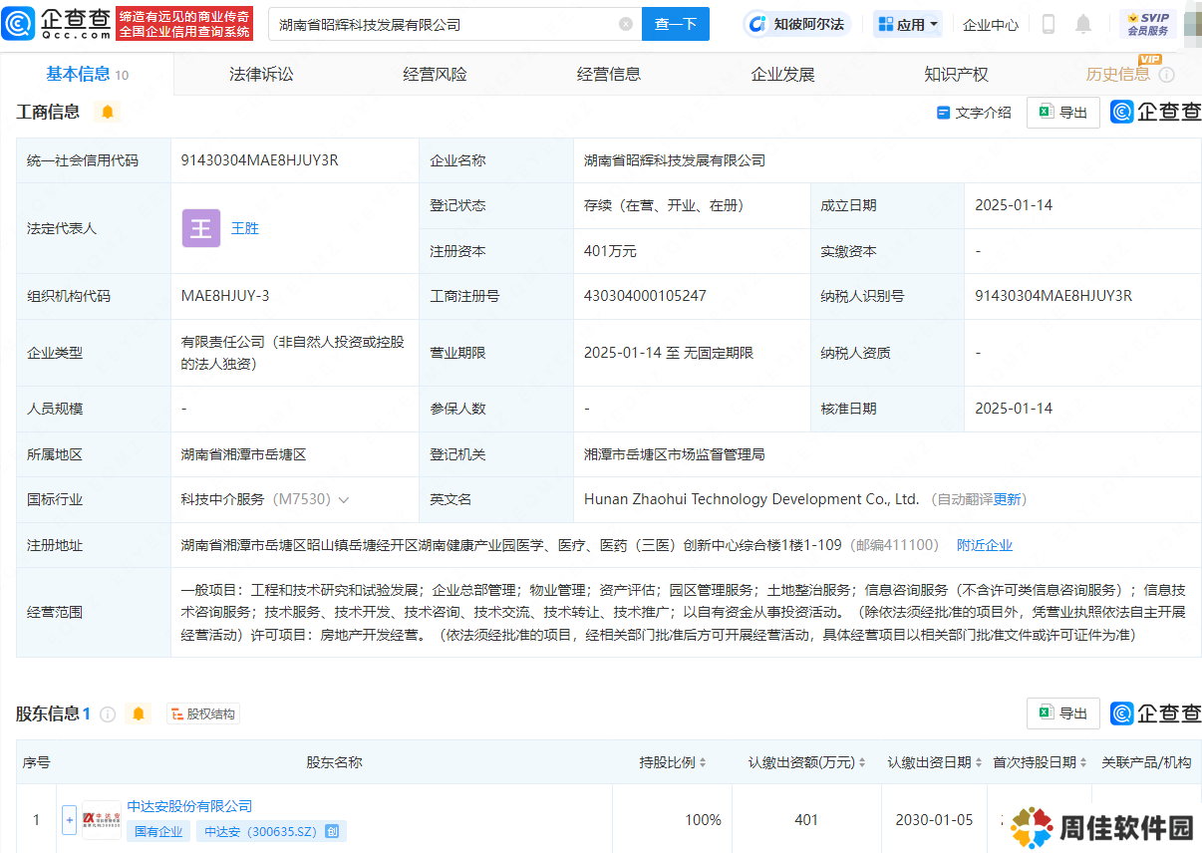
Task: Switch to 基本信息 tab
Action: click(87, 74)
